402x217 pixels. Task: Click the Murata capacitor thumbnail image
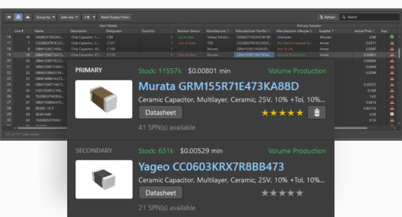[x=104, y=99]
